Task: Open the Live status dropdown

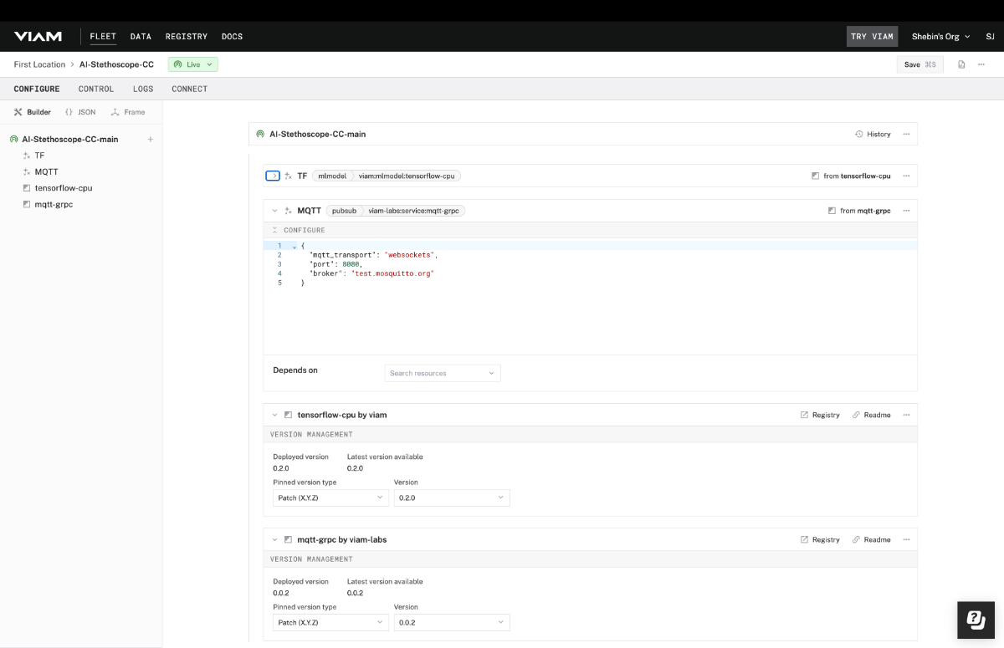Action: click(193, 64)
